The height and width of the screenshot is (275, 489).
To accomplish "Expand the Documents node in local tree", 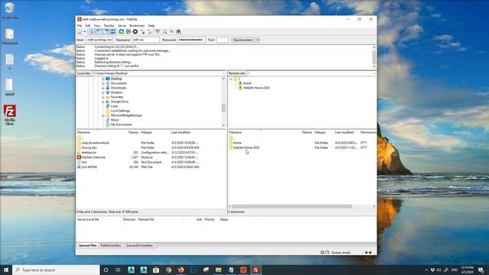I will click(x=103, y=83).
